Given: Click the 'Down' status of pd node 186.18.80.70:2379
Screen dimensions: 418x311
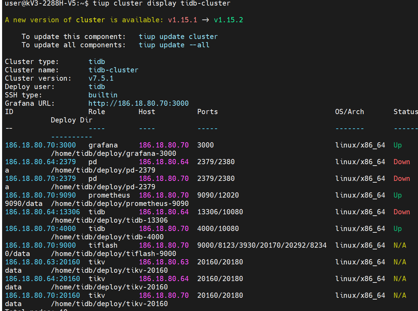Looking at the screenshot, I should (x=402, y=178).
